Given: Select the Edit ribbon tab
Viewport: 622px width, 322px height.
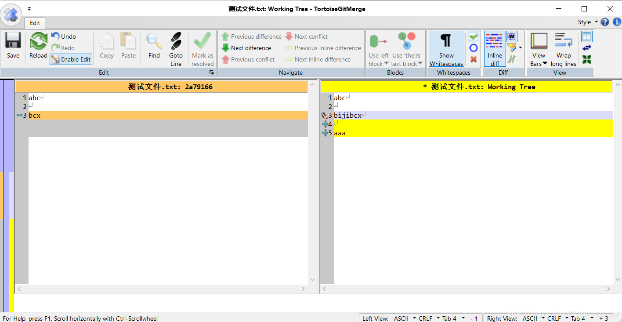Looking at the screenshot, I should 35,23.
